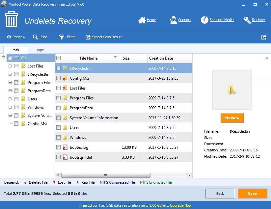The height and width of the screenshot is (209, 271).
Task: Check the Users checkbox in tree
Action: click(x=16, y=99)
